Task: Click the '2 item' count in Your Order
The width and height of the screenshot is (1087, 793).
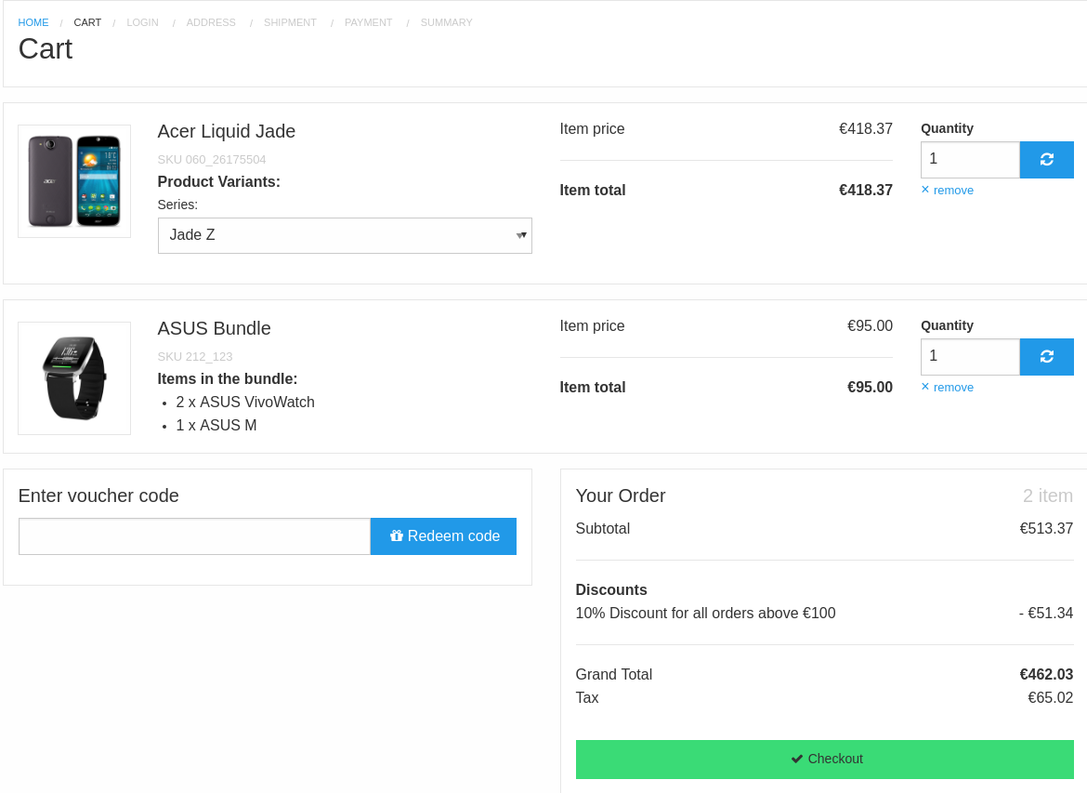Action: (1047, 496)
